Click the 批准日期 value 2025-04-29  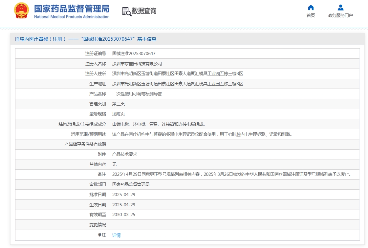pos(124,195)
